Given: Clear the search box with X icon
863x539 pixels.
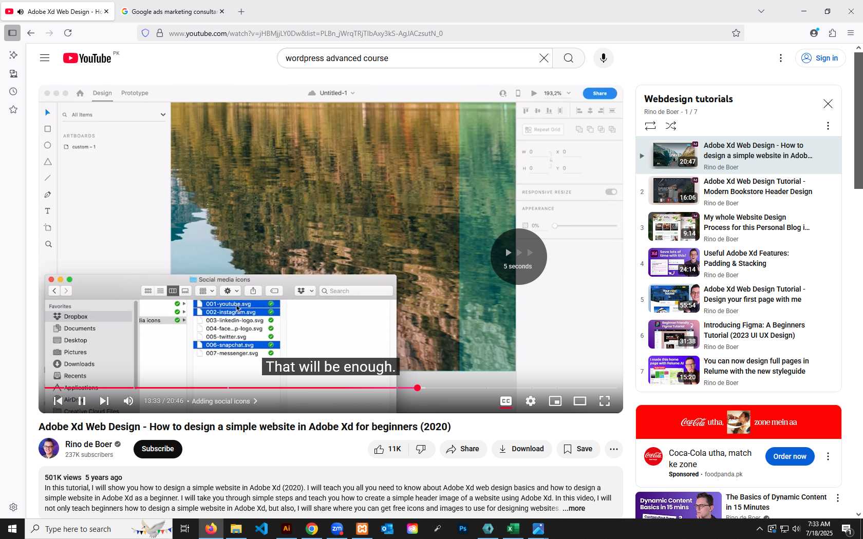Looking at the screenshot, I should pos(543,58).
